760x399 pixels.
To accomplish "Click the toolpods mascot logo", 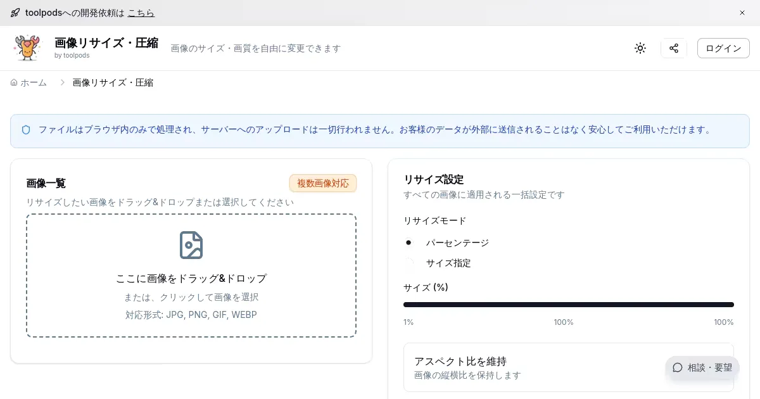I will (x=27, y=48).
